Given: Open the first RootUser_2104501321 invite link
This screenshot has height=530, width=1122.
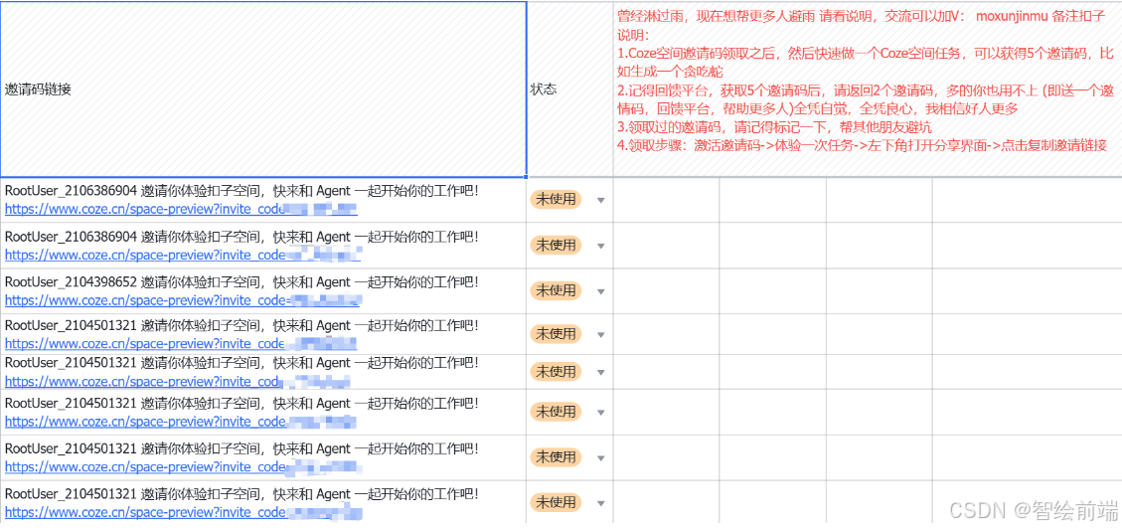Looking at the screenshot, I should (180, 343).
